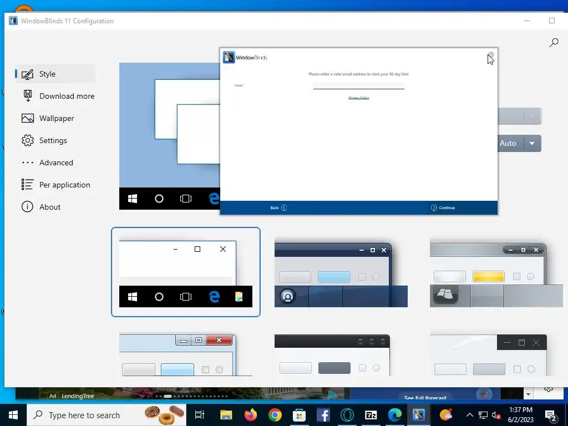Click the taskbar search box
Viewport: 568px width, 426px height.
[106, 415]
